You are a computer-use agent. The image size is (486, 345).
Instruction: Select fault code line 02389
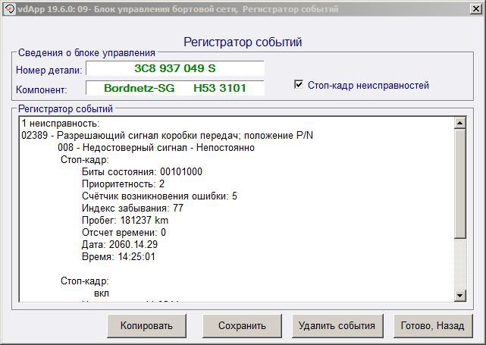pyautogui.click(x=167, y=135)
